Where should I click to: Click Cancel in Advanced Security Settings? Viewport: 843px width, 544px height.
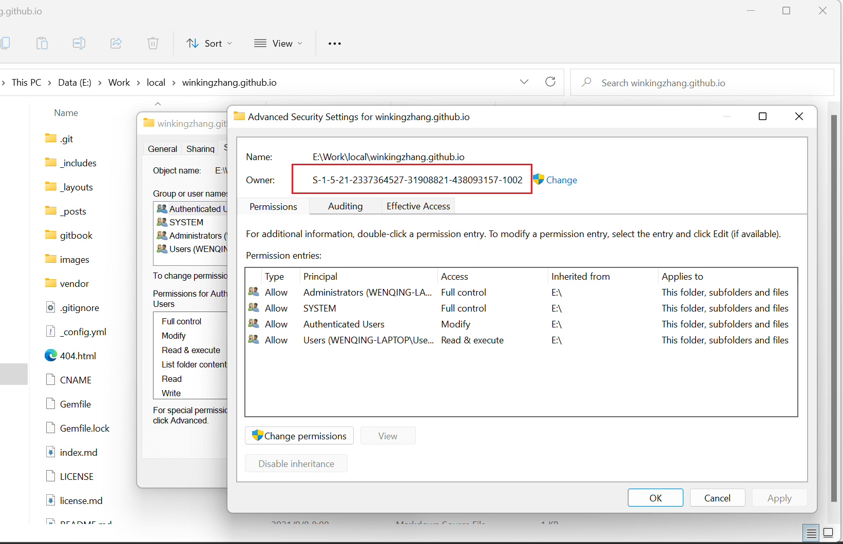coord(717,498)
